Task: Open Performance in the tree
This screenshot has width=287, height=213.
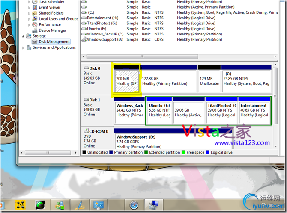Action: coord(50,24)
